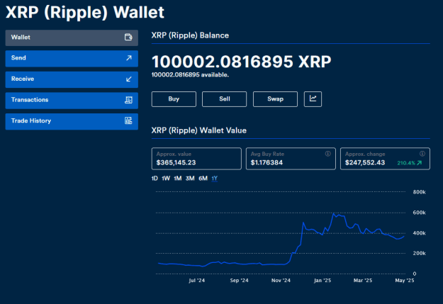Click the Buy button
Viewport: 443px width, 304px height.
tap(174, 99)
